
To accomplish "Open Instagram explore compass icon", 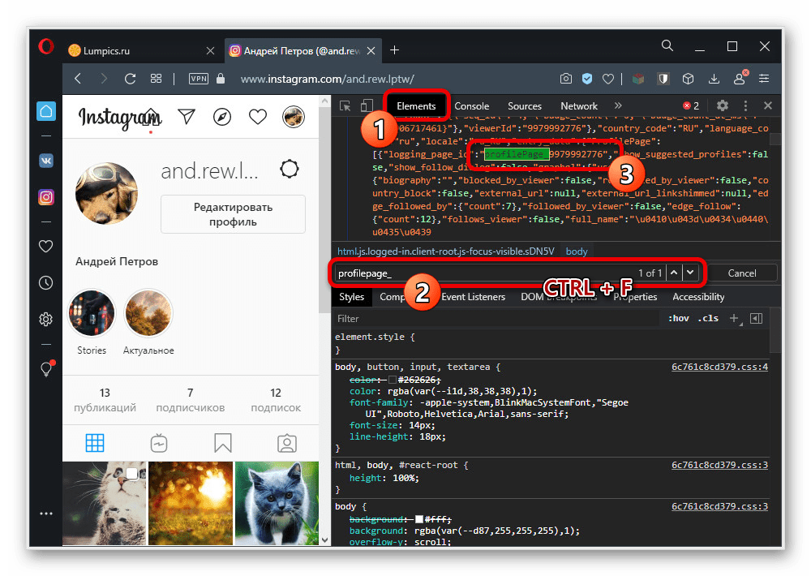I will [x=222, y=117].
